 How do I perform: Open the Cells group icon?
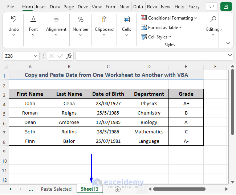(x=126, y=19)
